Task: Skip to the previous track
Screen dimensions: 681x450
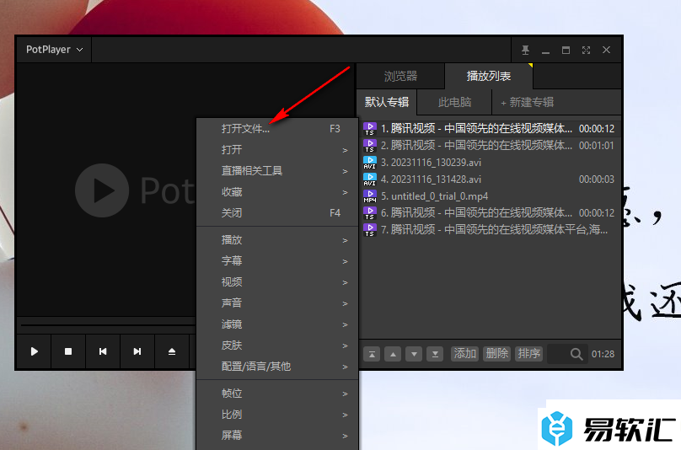Action: 103,351
